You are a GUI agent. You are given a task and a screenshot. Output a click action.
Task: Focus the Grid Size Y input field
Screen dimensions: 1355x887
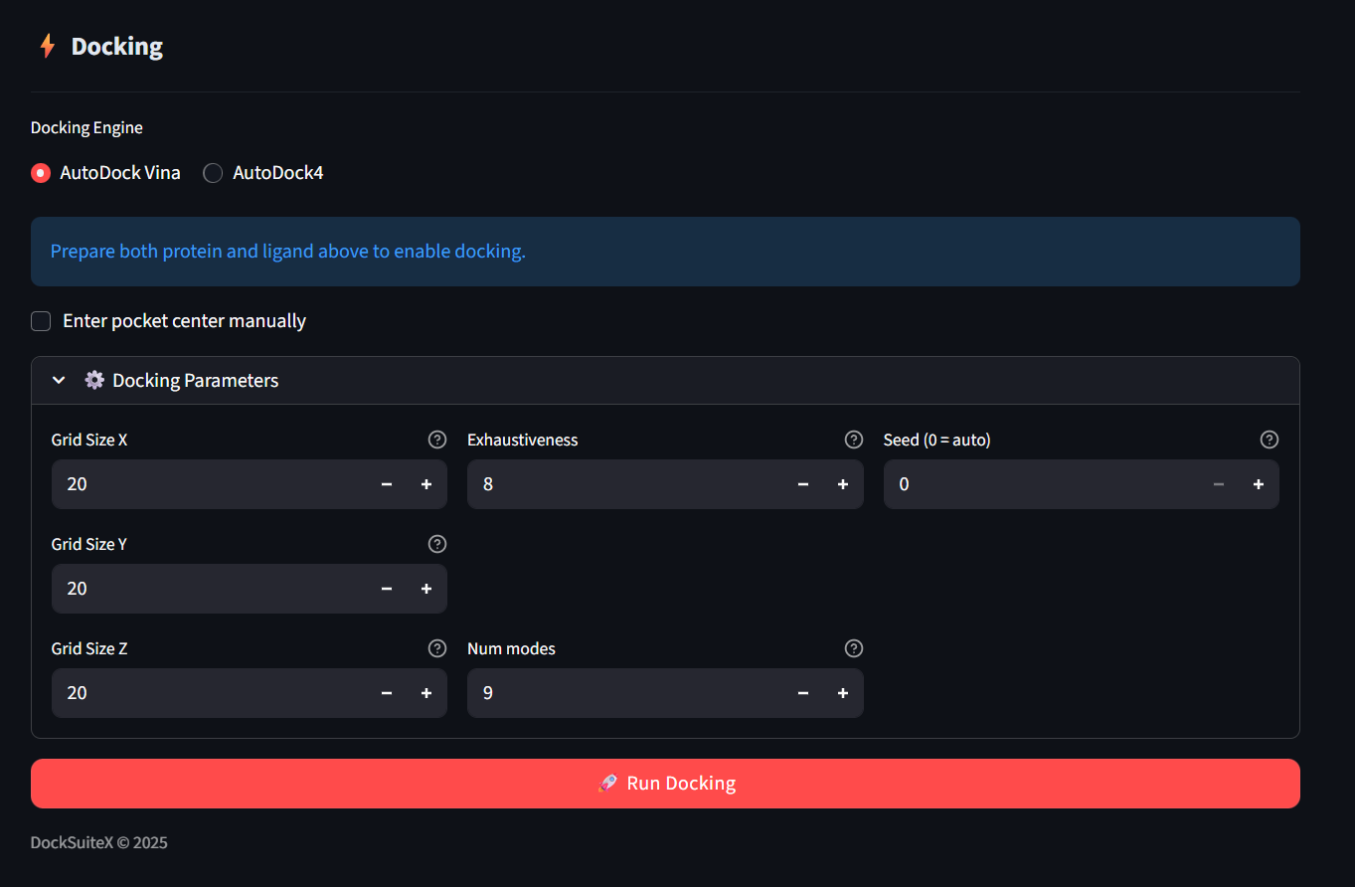click(209, 589)
